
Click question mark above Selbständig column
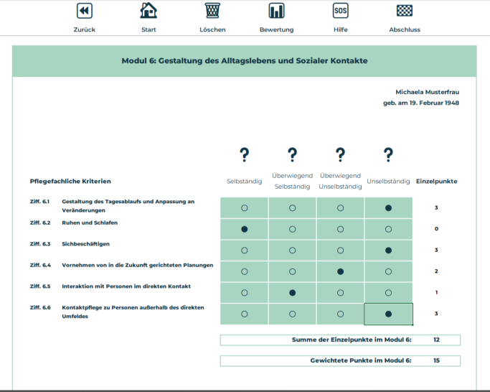[x=245, y=154]
